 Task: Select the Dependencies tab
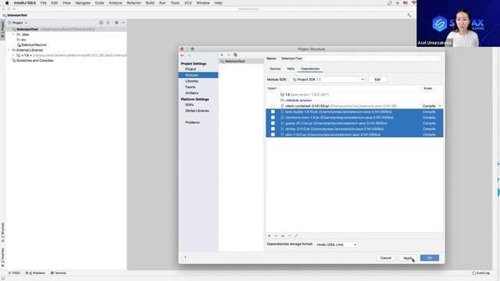click(310, 69)
